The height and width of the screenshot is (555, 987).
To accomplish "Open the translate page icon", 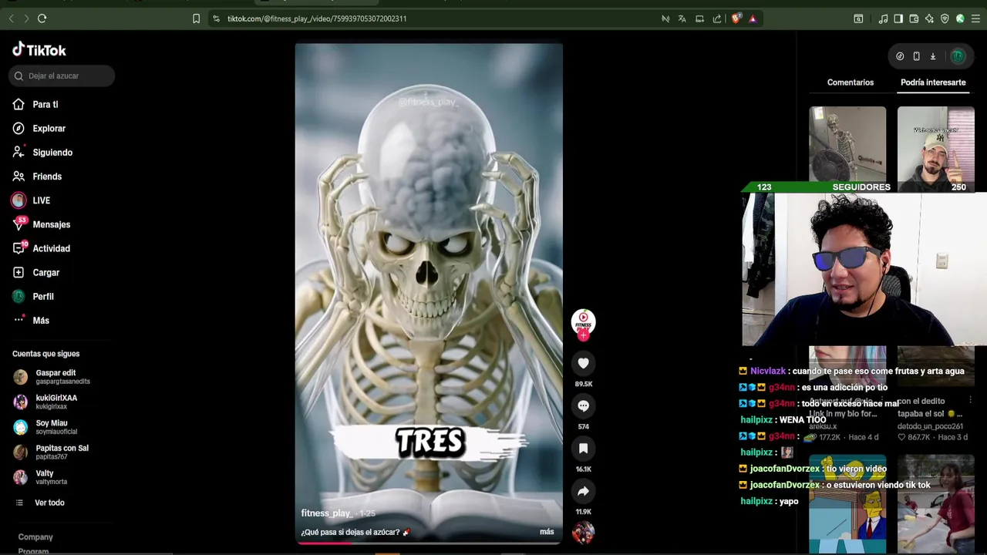I will [682, 18].
